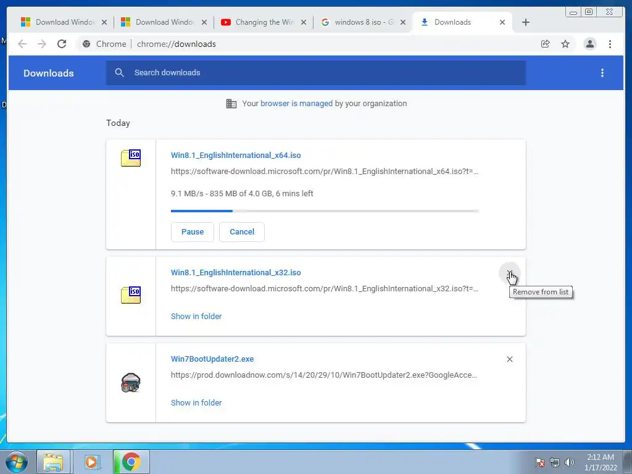The width and height of the screenshot is (632, 474).
Task: Click the Win7BootUpdater2 program icon
Action: (131, 383)
